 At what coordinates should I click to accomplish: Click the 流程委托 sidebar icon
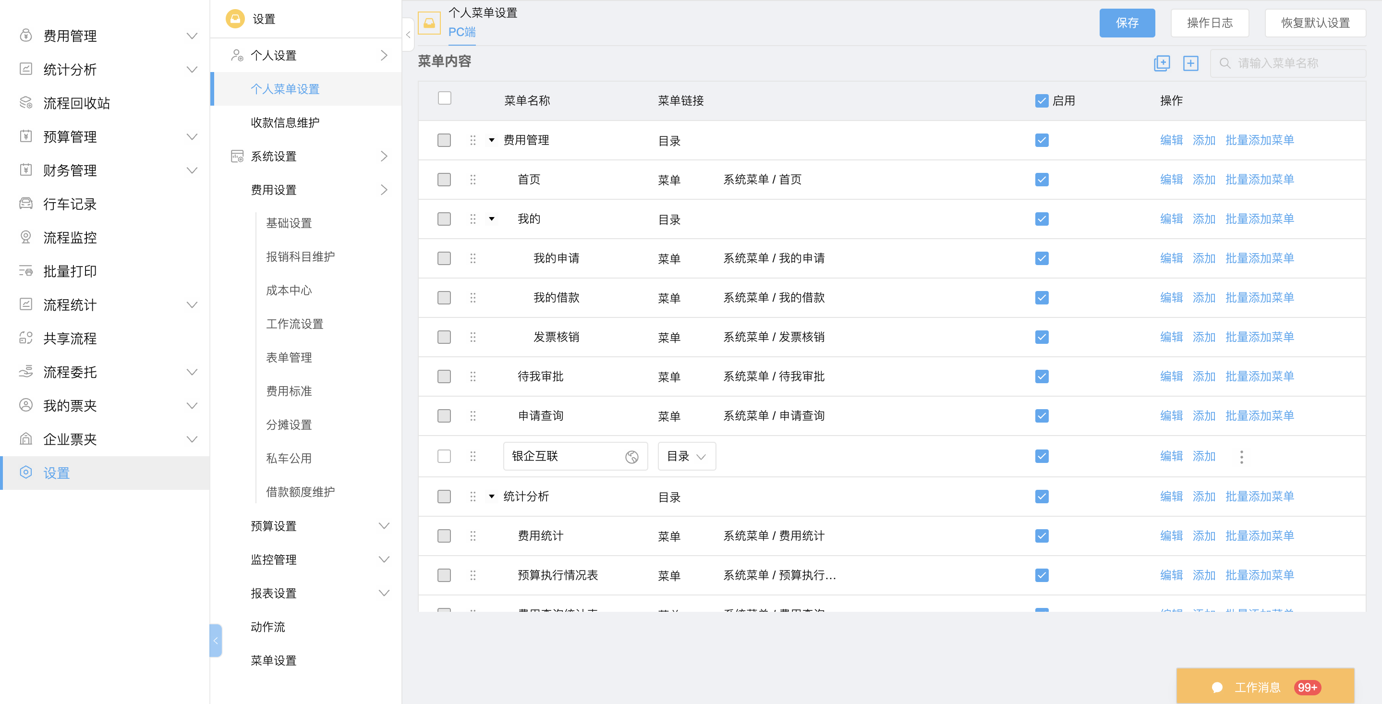point(26,371)
